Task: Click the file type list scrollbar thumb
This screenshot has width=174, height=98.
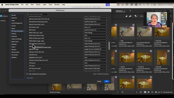Action: pos(109,46)
